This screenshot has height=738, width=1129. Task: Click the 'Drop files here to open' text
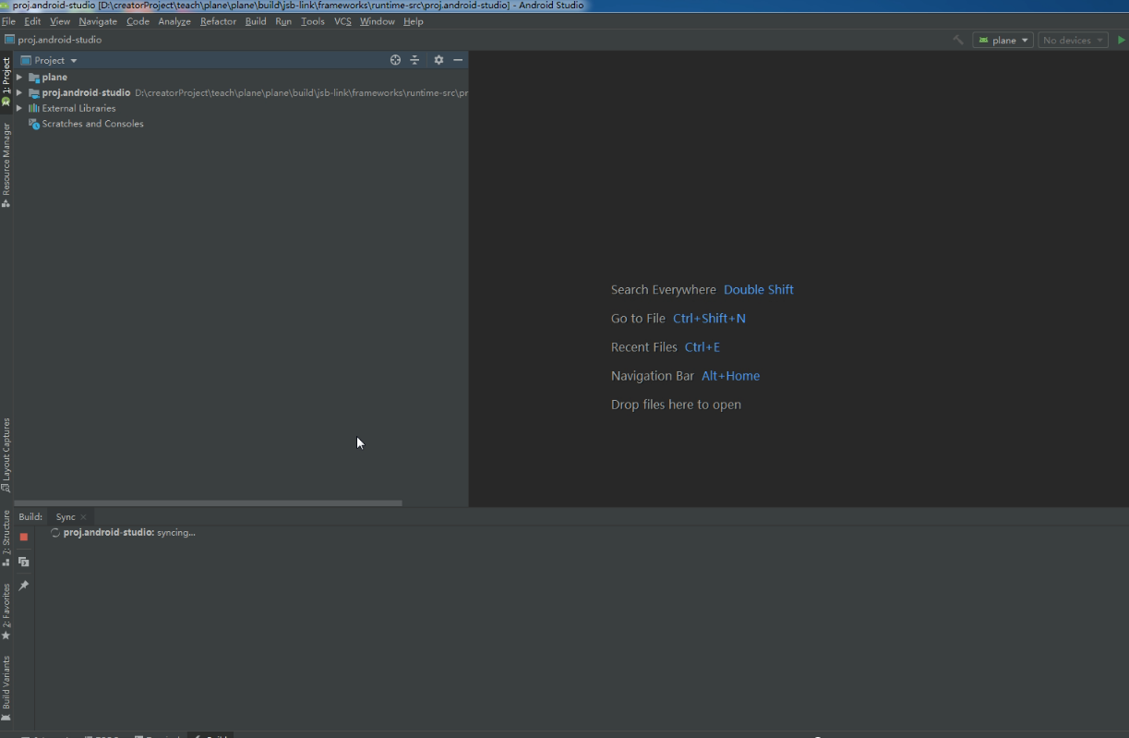point(676,405)
